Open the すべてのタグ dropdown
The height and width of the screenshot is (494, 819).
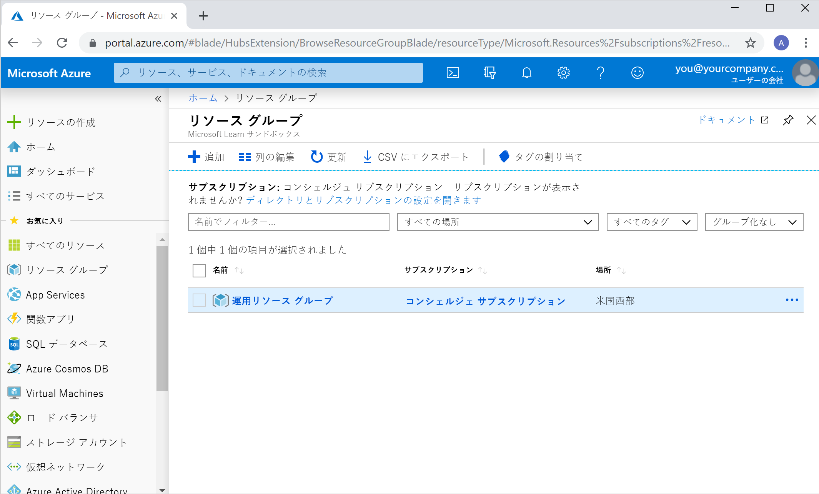coord(652,222)
